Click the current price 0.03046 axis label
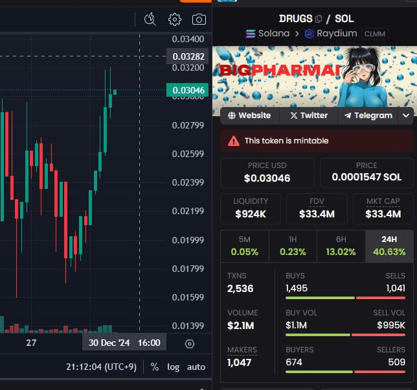 tap(188, 90)
